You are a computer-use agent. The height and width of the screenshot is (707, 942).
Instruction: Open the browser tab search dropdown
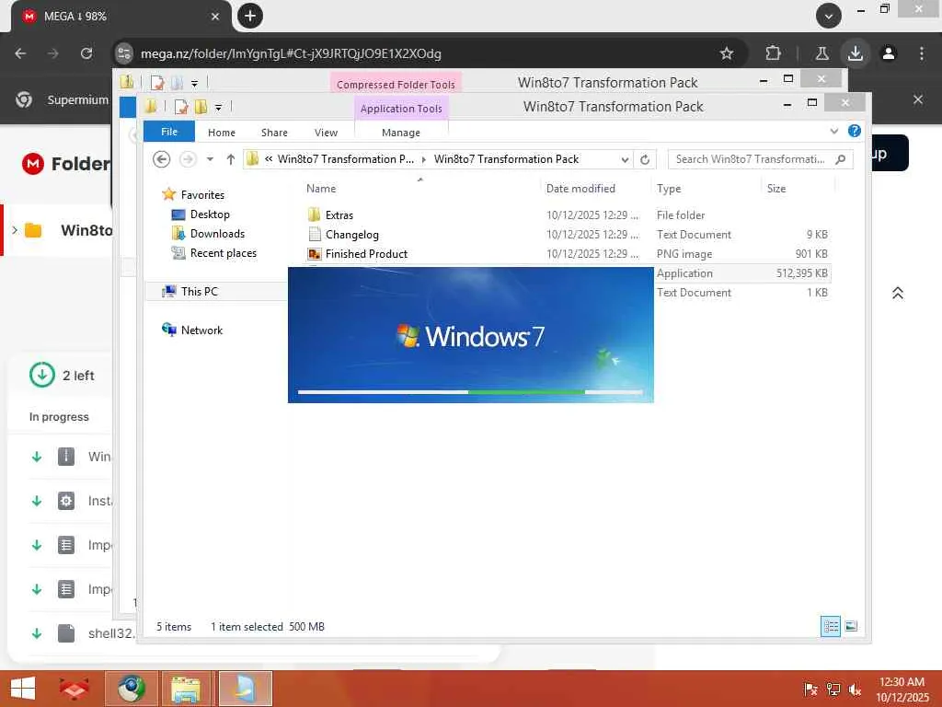829,16
